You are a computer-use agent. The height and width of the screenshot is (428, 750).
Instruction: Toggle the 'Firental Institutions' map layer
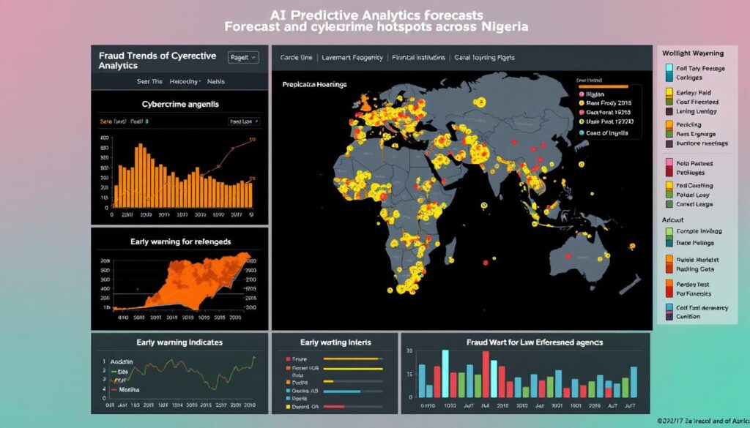[x=419, y=58]
